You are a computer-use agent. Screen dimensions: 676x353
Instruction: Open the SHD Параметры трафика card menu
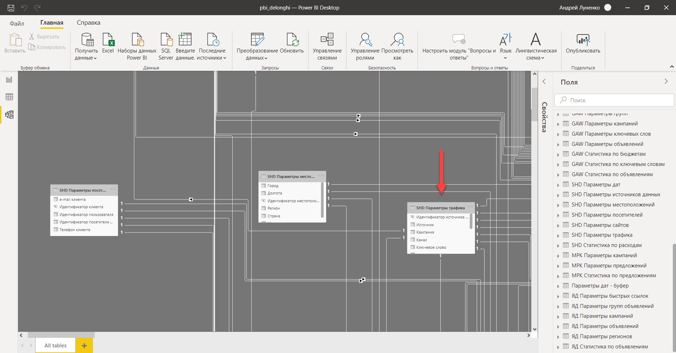pos(470,207)
